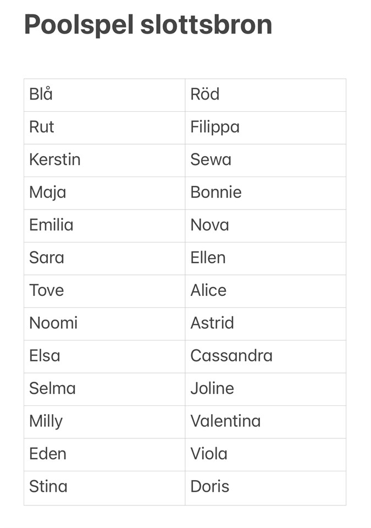Select the name Eden

[48, 454]
